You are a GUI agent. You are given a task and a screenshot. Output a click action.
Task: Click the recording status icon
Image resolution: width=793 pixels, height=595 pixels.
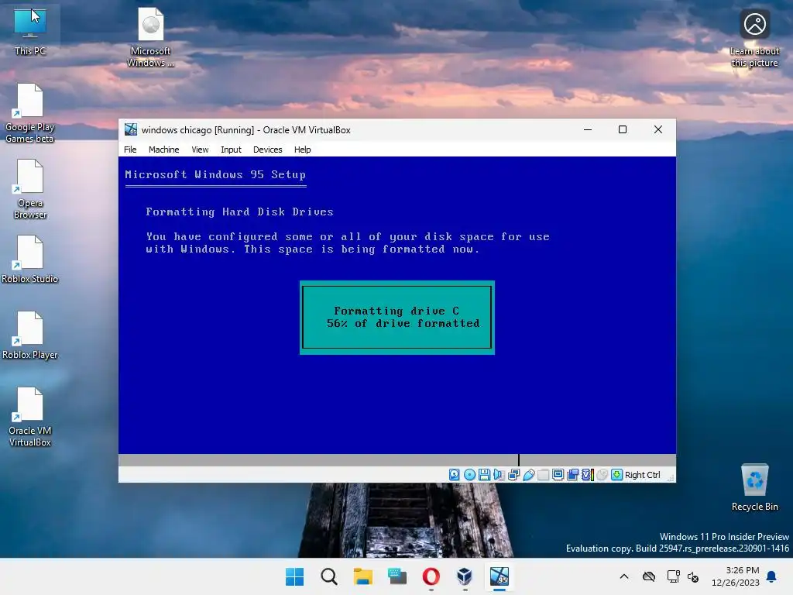pos(572,475)
